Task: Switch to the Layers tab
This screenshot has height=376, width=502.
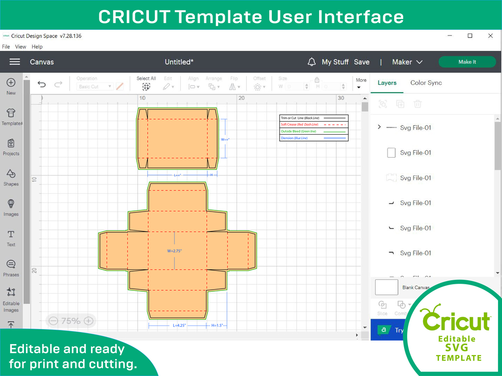Action: point(387,83)
